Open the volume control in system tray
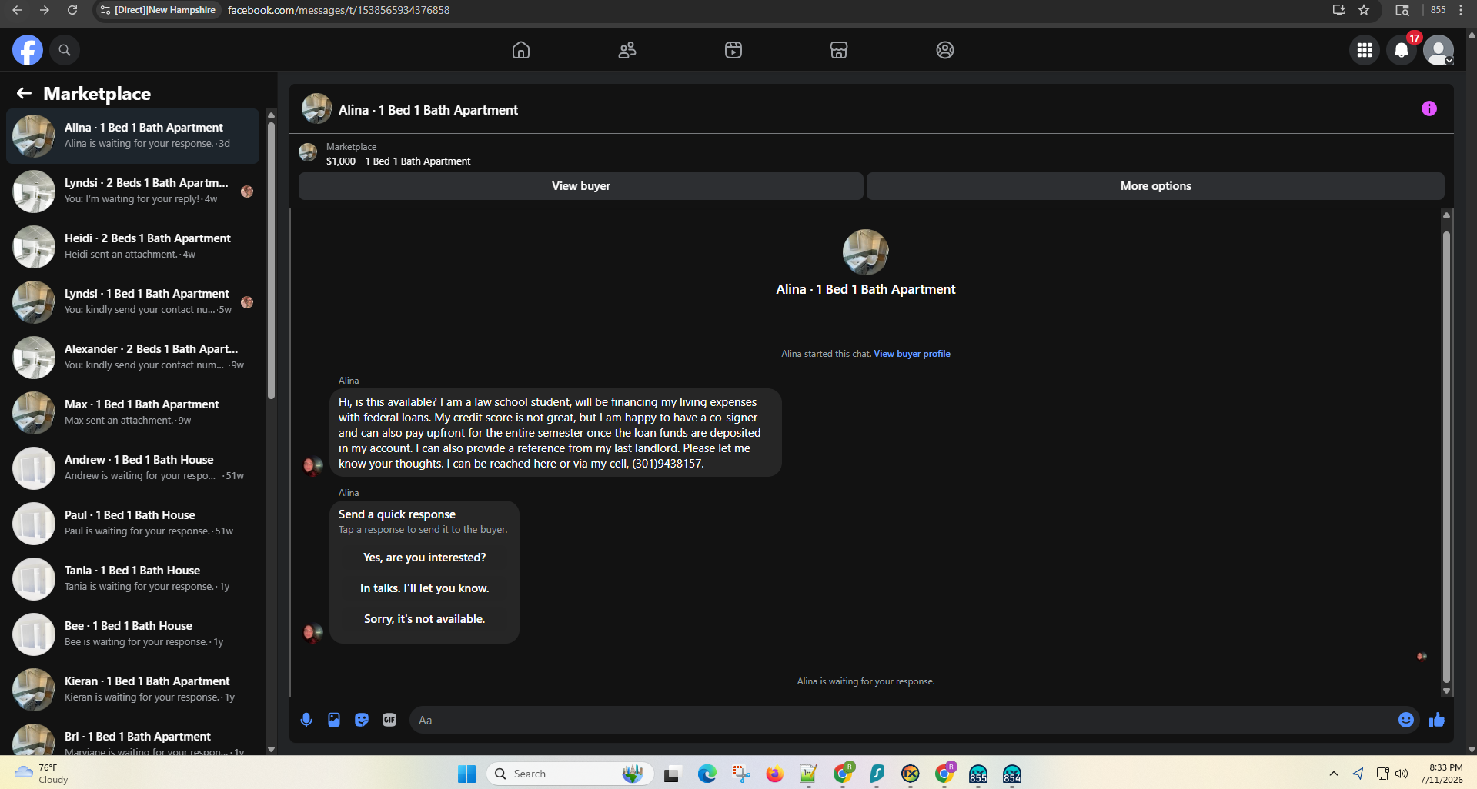The image size is (1477, 789). coord(1402,774)
